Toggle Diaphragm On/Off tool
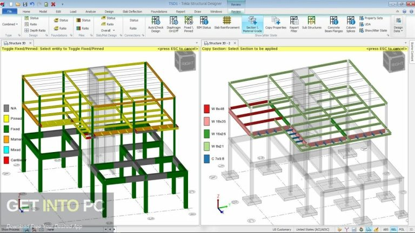This screenshot has width=415, height=233. [173, 24]
